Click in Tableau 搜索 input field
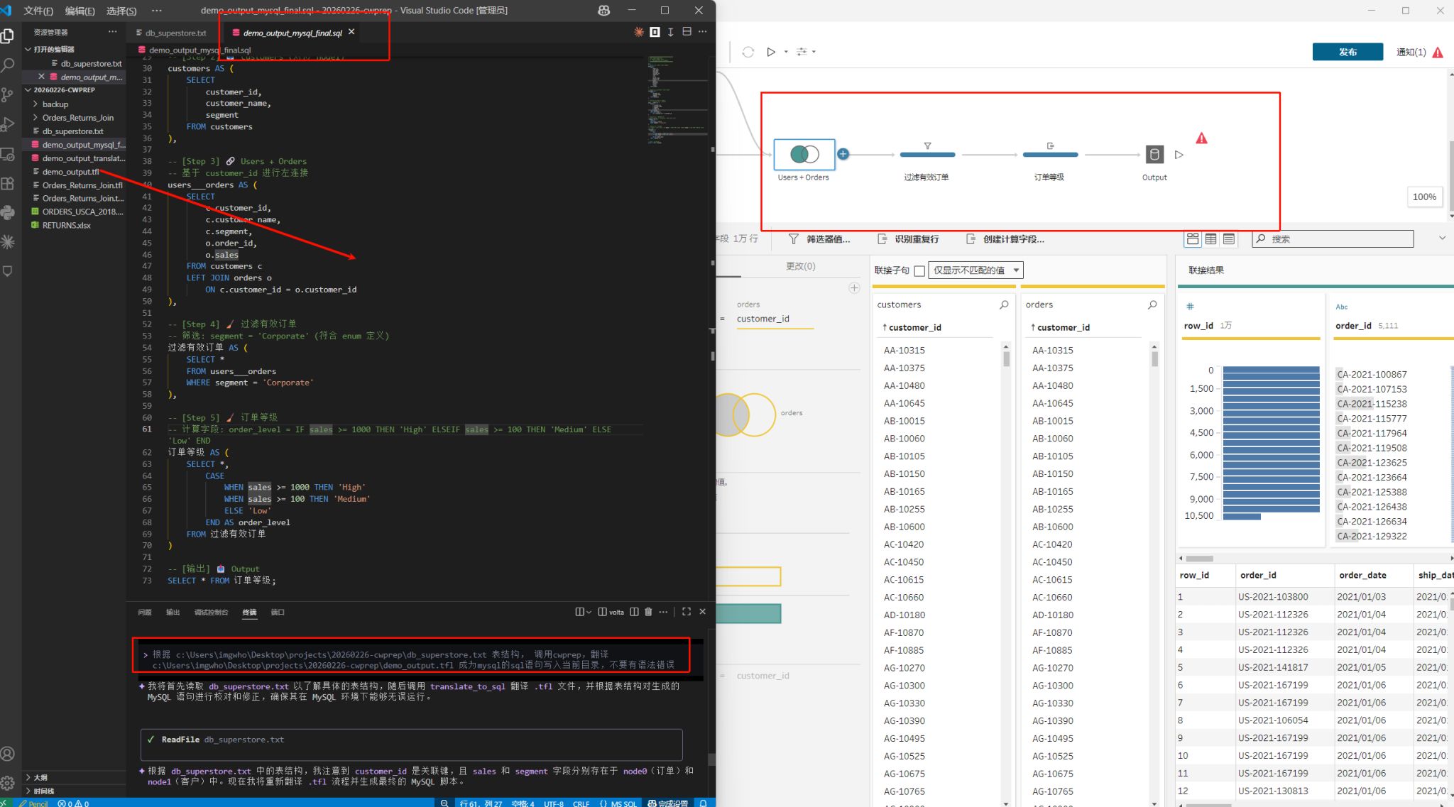Viewport: 1454px width, 807px height. [1333, 239]
